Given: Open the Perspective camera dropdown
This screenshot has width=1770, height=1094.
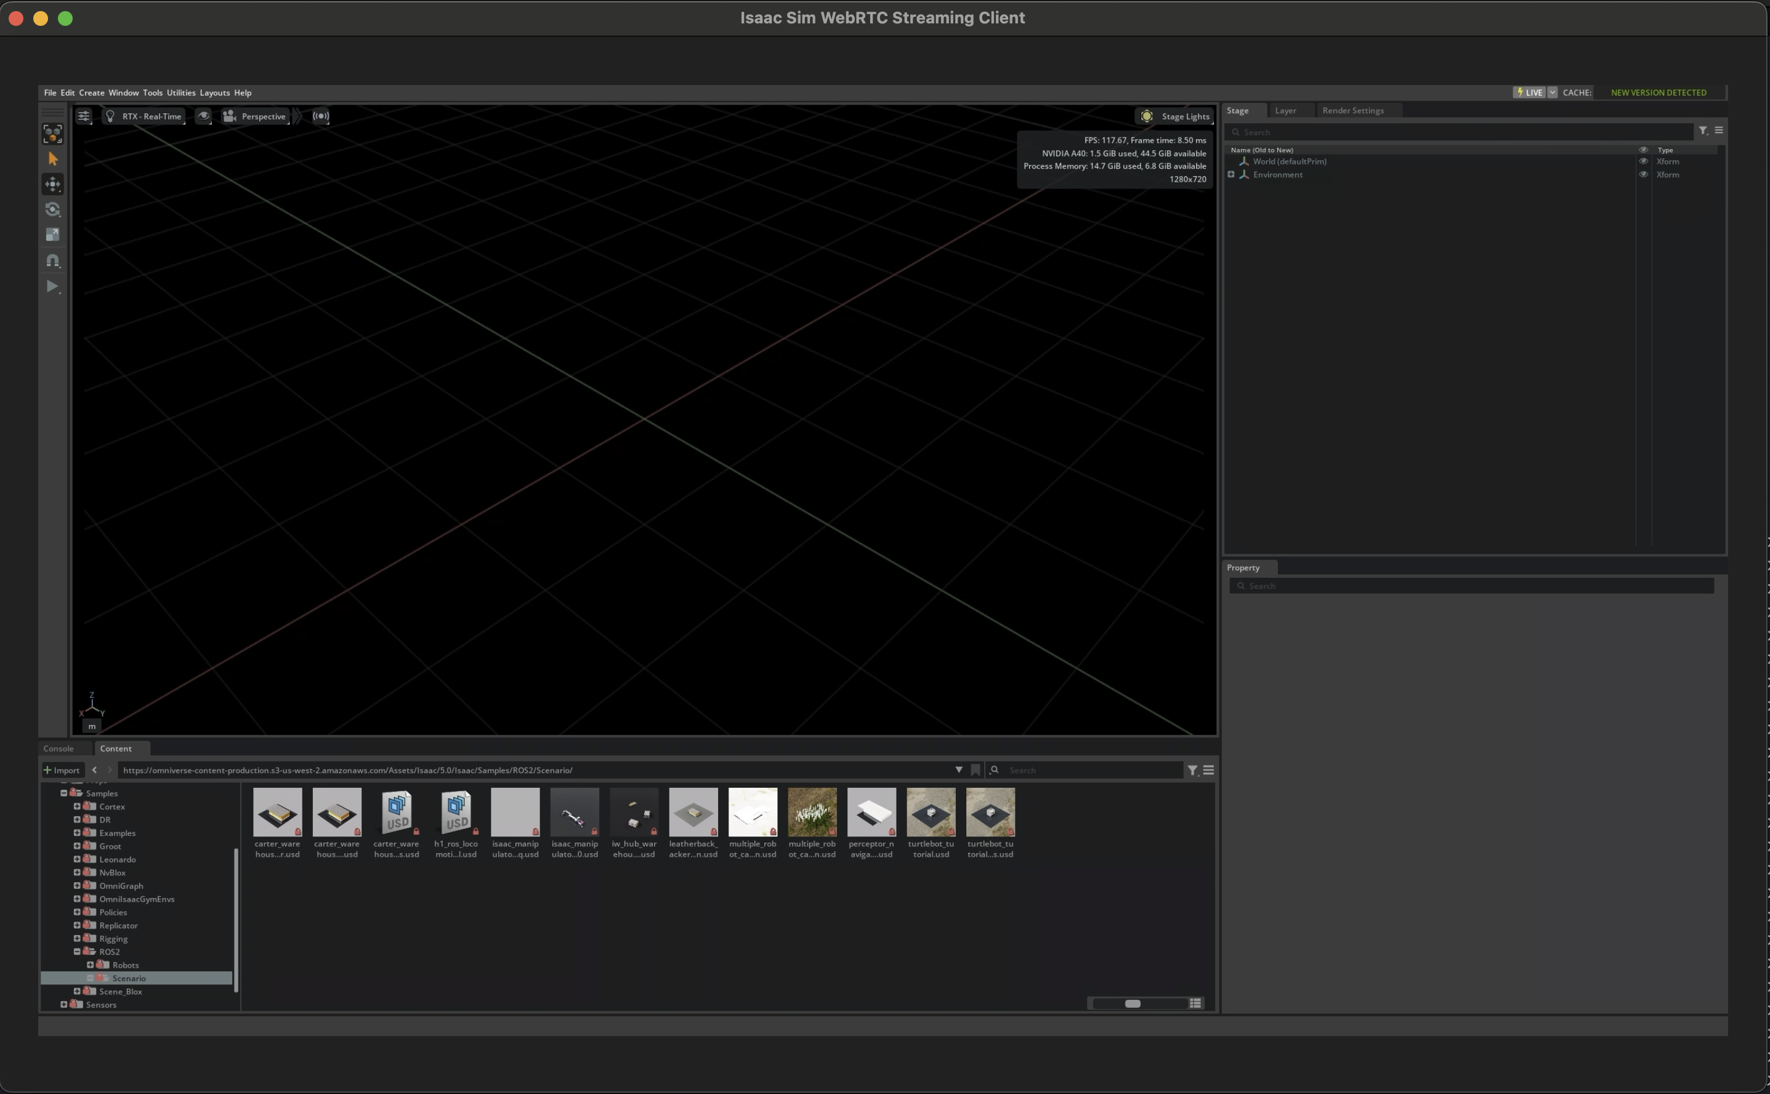Looking at the screenshot, I should click(x=256, y=116).
